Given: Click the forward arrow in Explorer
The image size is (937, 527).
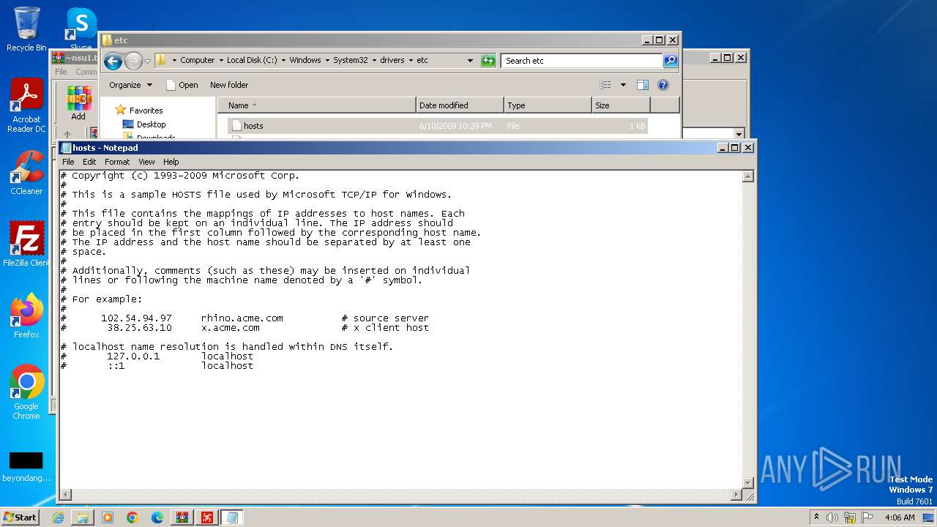Looking at the screenshot, I should 133,61.
